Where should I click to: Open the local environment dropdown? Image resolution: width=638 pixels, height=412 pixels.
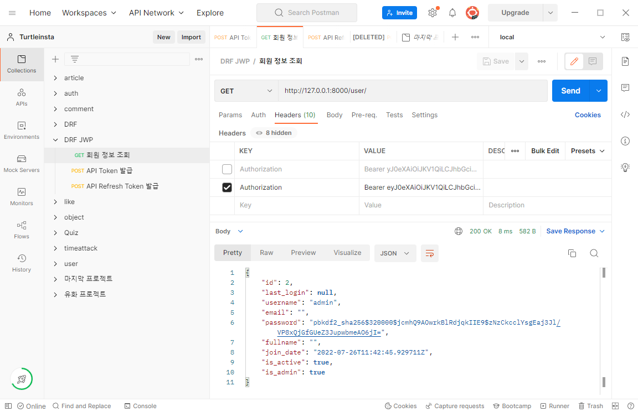(x=552, y=38)
